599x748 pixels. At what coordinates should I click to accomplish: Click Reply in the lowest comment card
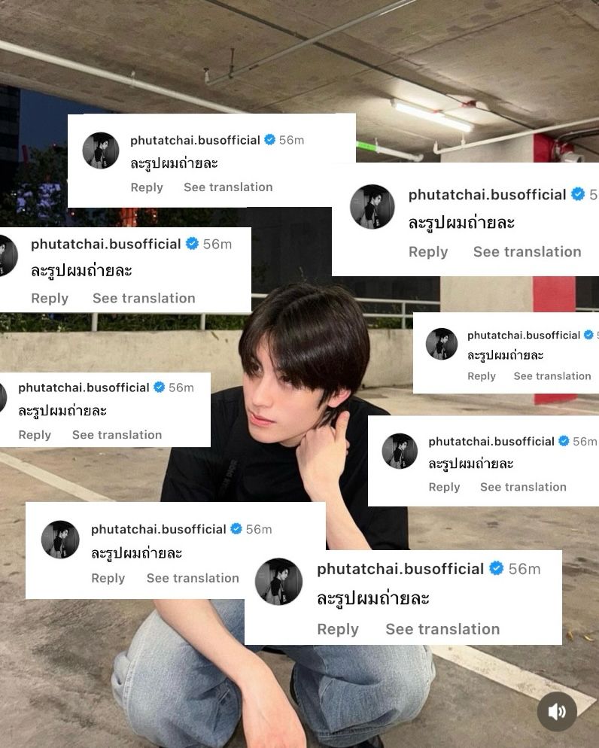(x=338, y=629)
